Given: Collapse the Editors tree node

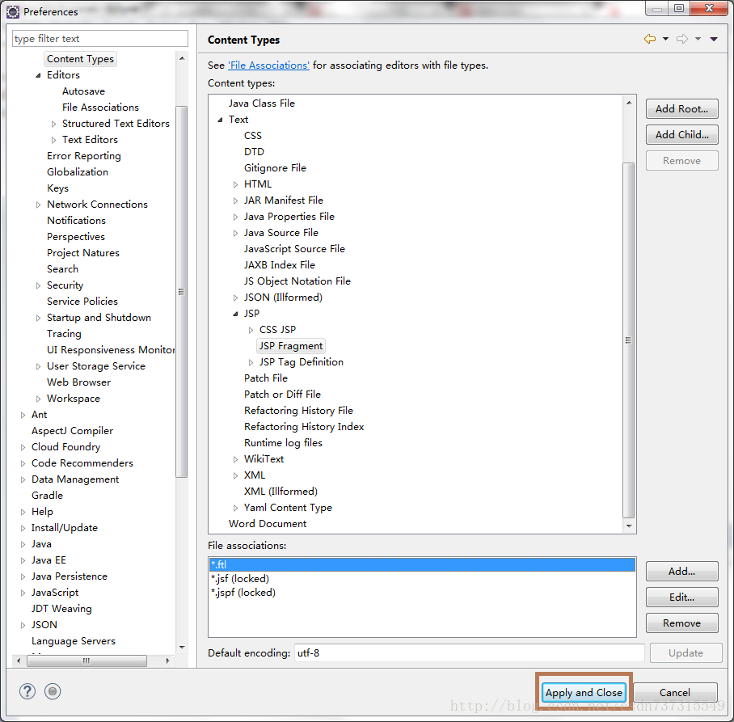Looking at the screenshot, I should [x=38, y=75].
